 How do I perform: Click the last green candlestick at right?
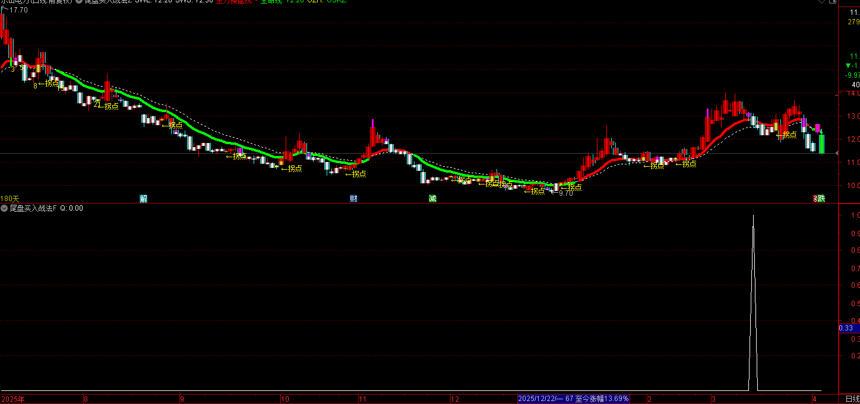[x=821, y=144]
